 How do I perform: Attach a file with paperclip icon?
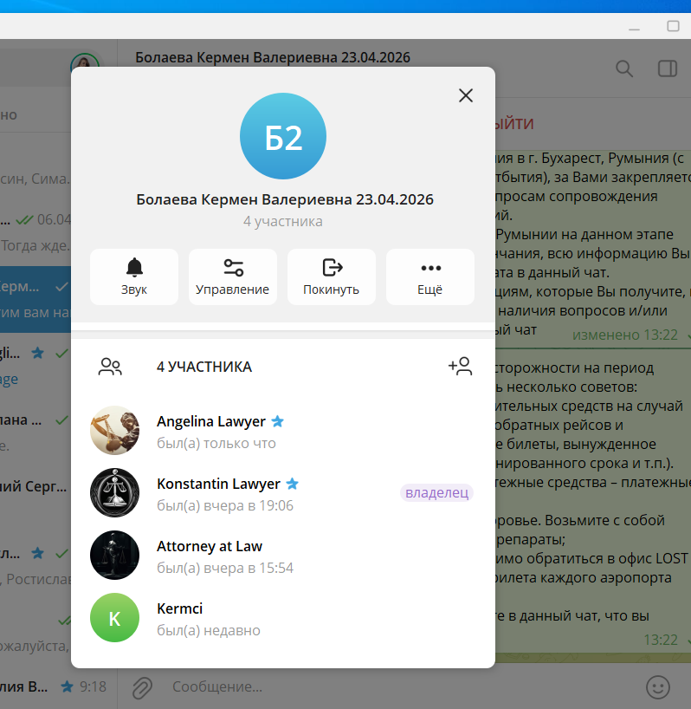pyautogui.click(x=142, y=687)
